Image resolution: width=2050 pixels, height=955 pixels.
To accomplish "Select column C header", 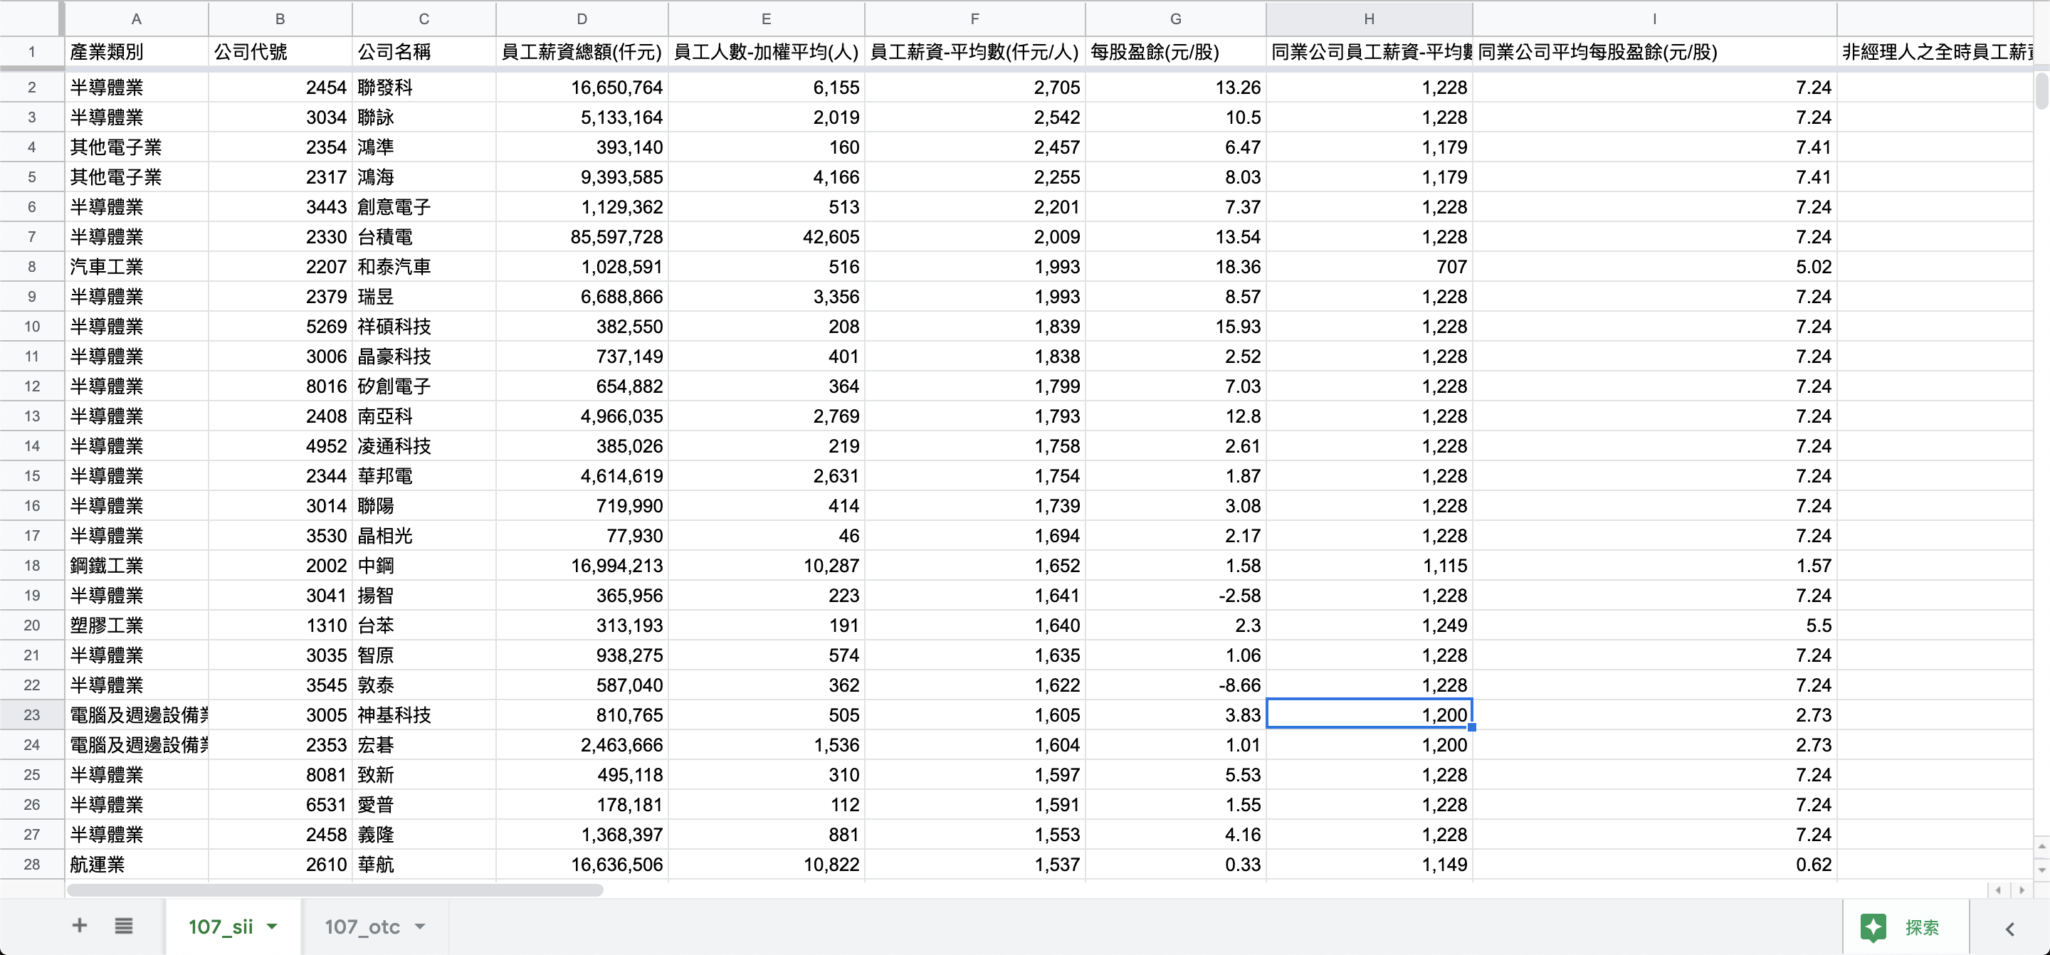I will (x=424, y=19).
